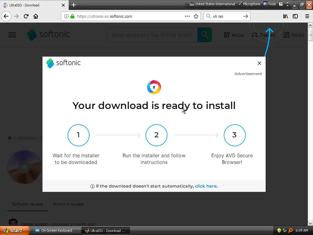313x235 pixels.
Task: Click the vertical scrollbar thumb
Action: [x=310, y=35]
